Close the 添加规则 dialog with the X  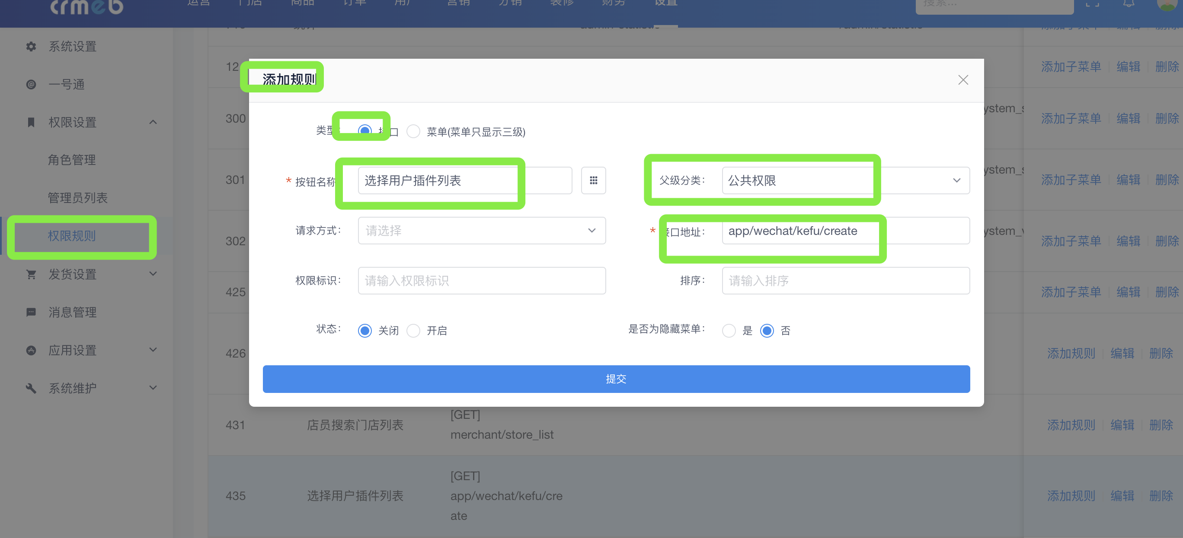point(963,80)
